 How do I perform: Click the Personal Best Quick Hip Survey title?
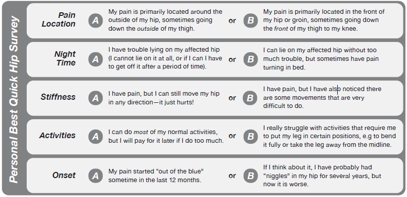tap(14, 99)
